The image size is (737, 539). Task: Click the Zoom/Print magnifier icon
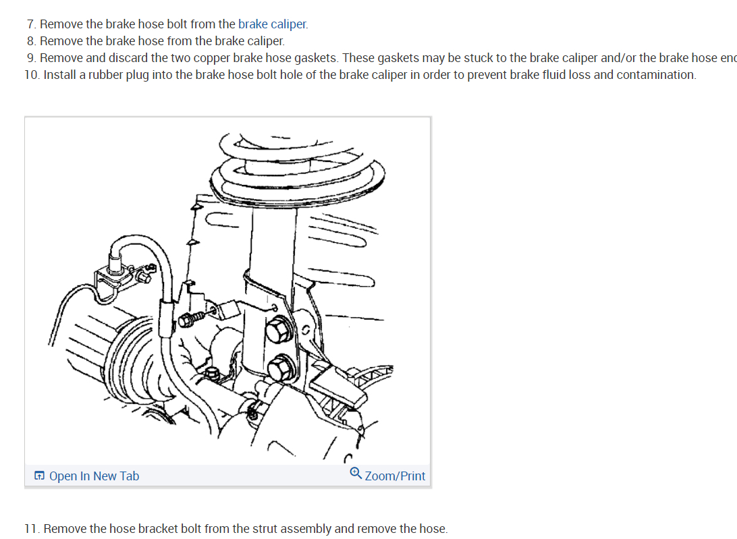tap(356, 473)
